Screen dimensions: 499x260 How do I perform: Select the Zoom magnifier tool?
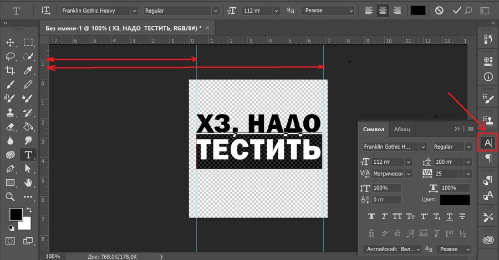(10, 196)
